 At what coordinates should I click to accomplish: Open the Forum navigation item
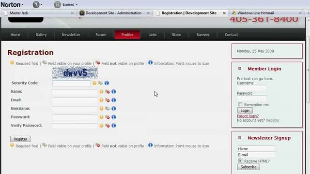click(x=101, y=35)
